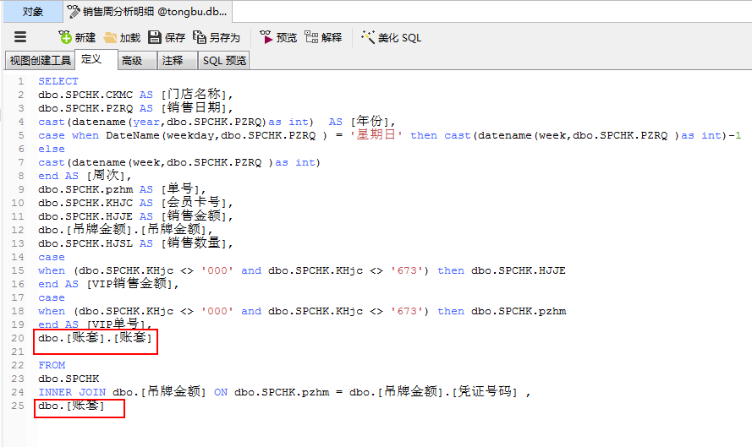This screenshot has width=752, height=447.
Task: Click [销售日期] alias on line 3
Action: coord(193,108)
